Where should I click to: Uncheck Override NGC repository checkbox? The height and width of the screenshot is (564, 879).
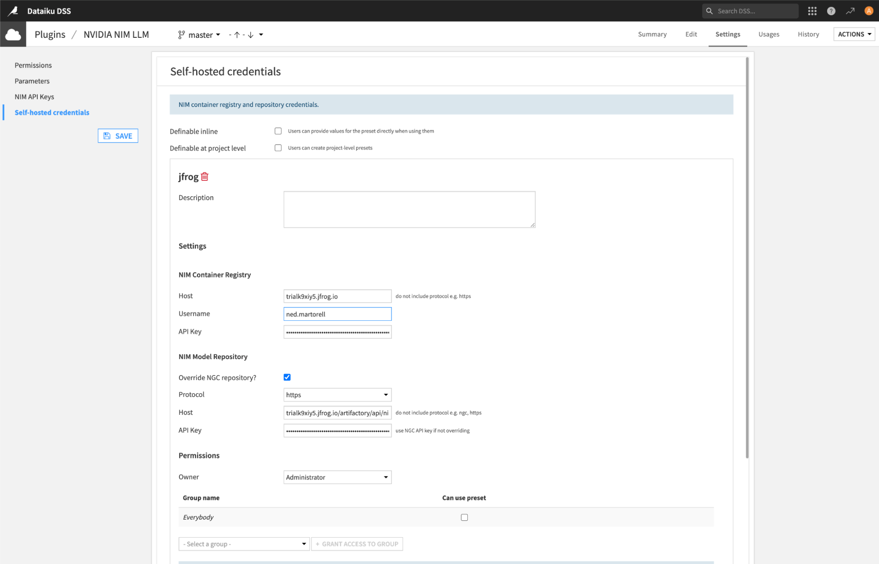click(287, 377)
